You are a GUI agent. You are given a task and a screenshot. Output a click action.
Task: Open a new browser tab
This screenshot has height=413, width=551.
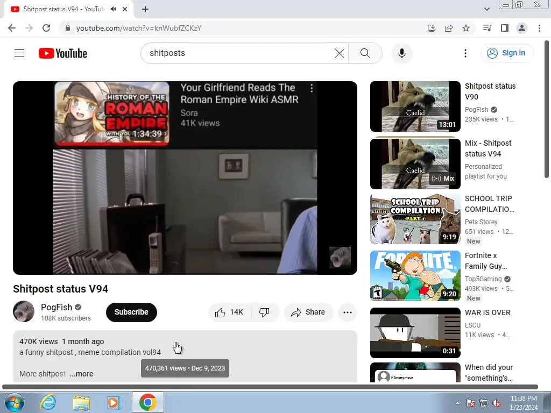(x=145, y=10)
